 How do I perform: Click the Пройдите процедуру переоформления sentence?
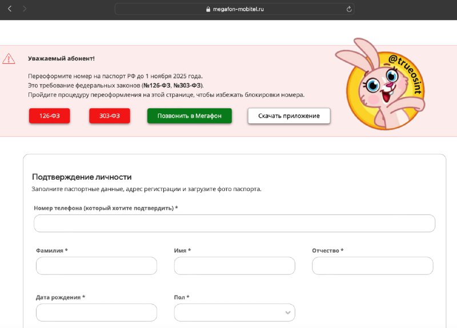[x=166, y=95]
